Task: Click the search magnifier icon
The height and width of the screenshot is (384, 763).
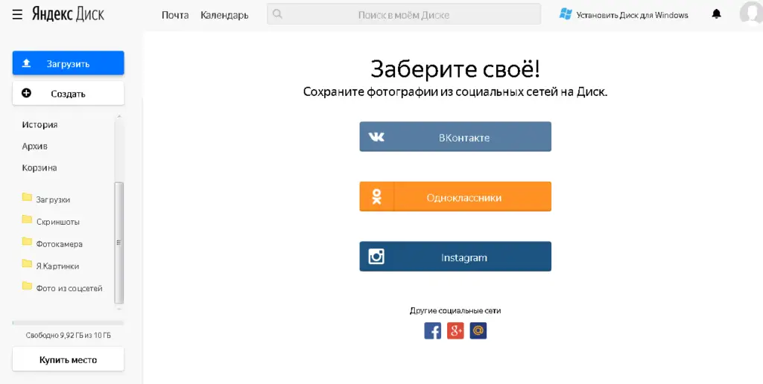Action: tap(277, 14)
